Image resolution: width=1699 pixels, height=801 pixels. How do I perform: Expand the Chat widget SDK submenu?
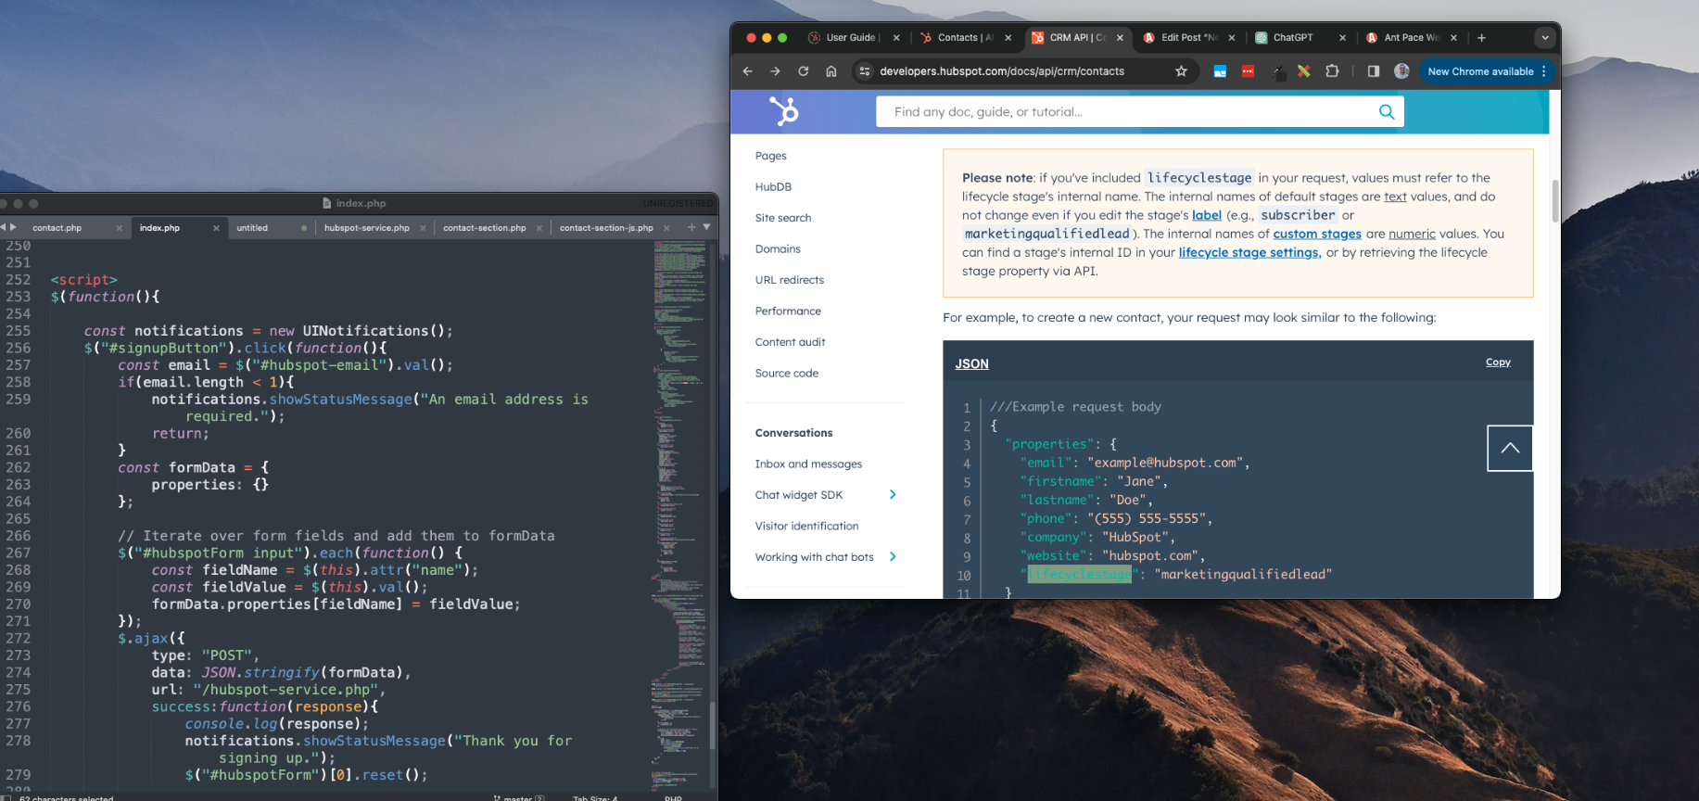[x=893, y=495]
